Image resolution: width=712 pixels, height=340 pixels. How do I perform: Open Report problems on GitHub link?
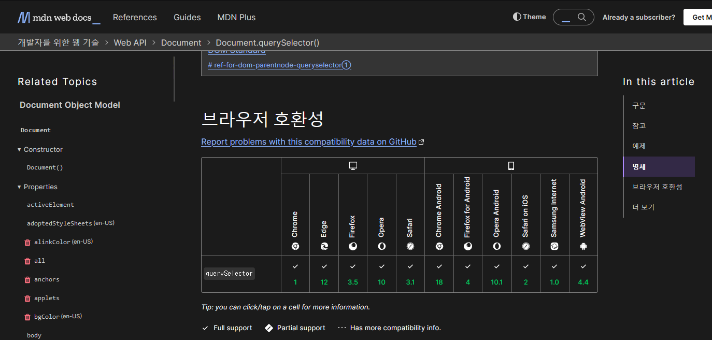pos(309,141)
